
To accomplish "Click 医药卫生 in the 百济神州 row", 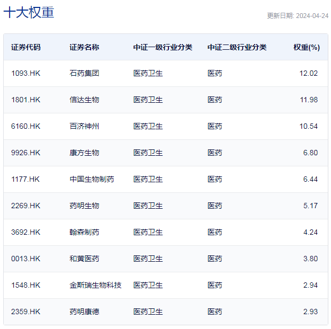I will pos(148,126).
